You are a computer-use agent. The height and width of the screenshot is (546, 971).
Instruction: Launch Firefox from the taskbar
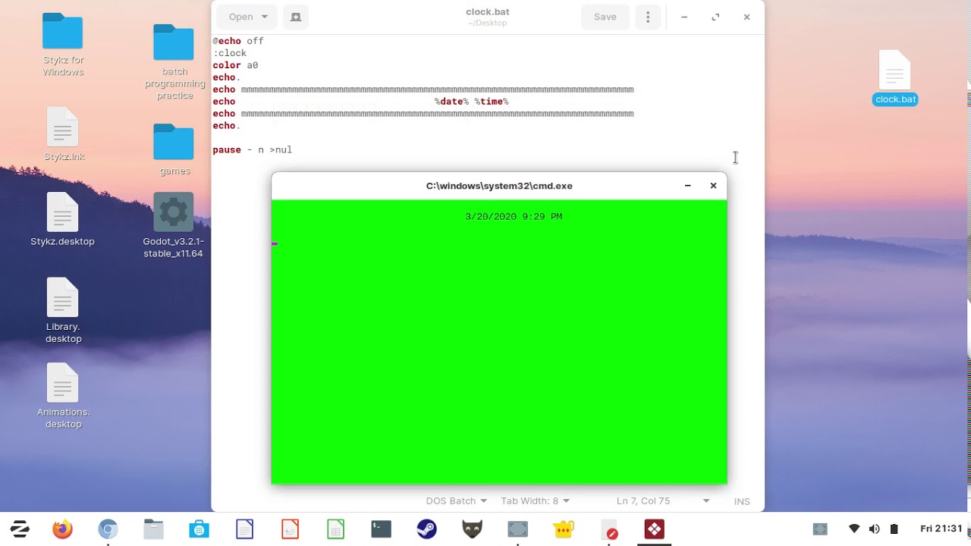point(62,529)
